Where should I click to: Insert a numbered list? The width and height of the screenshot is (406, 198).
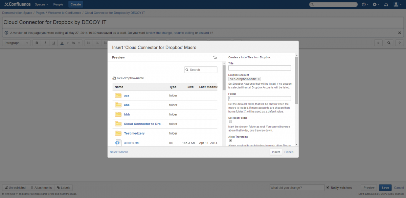click(97, 43)
